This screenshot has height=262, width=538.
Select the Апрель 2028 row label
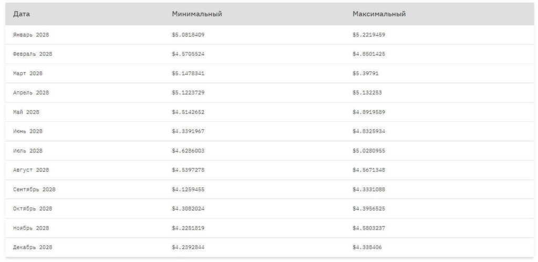pyautogui.click(x=31, y=93)
